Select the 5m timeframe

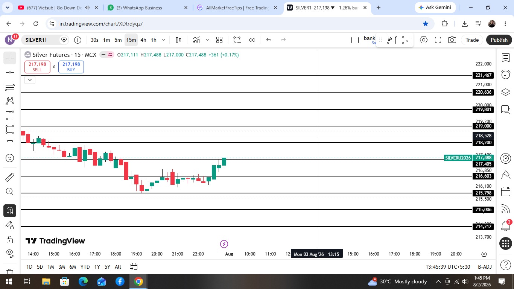(118, 40)
